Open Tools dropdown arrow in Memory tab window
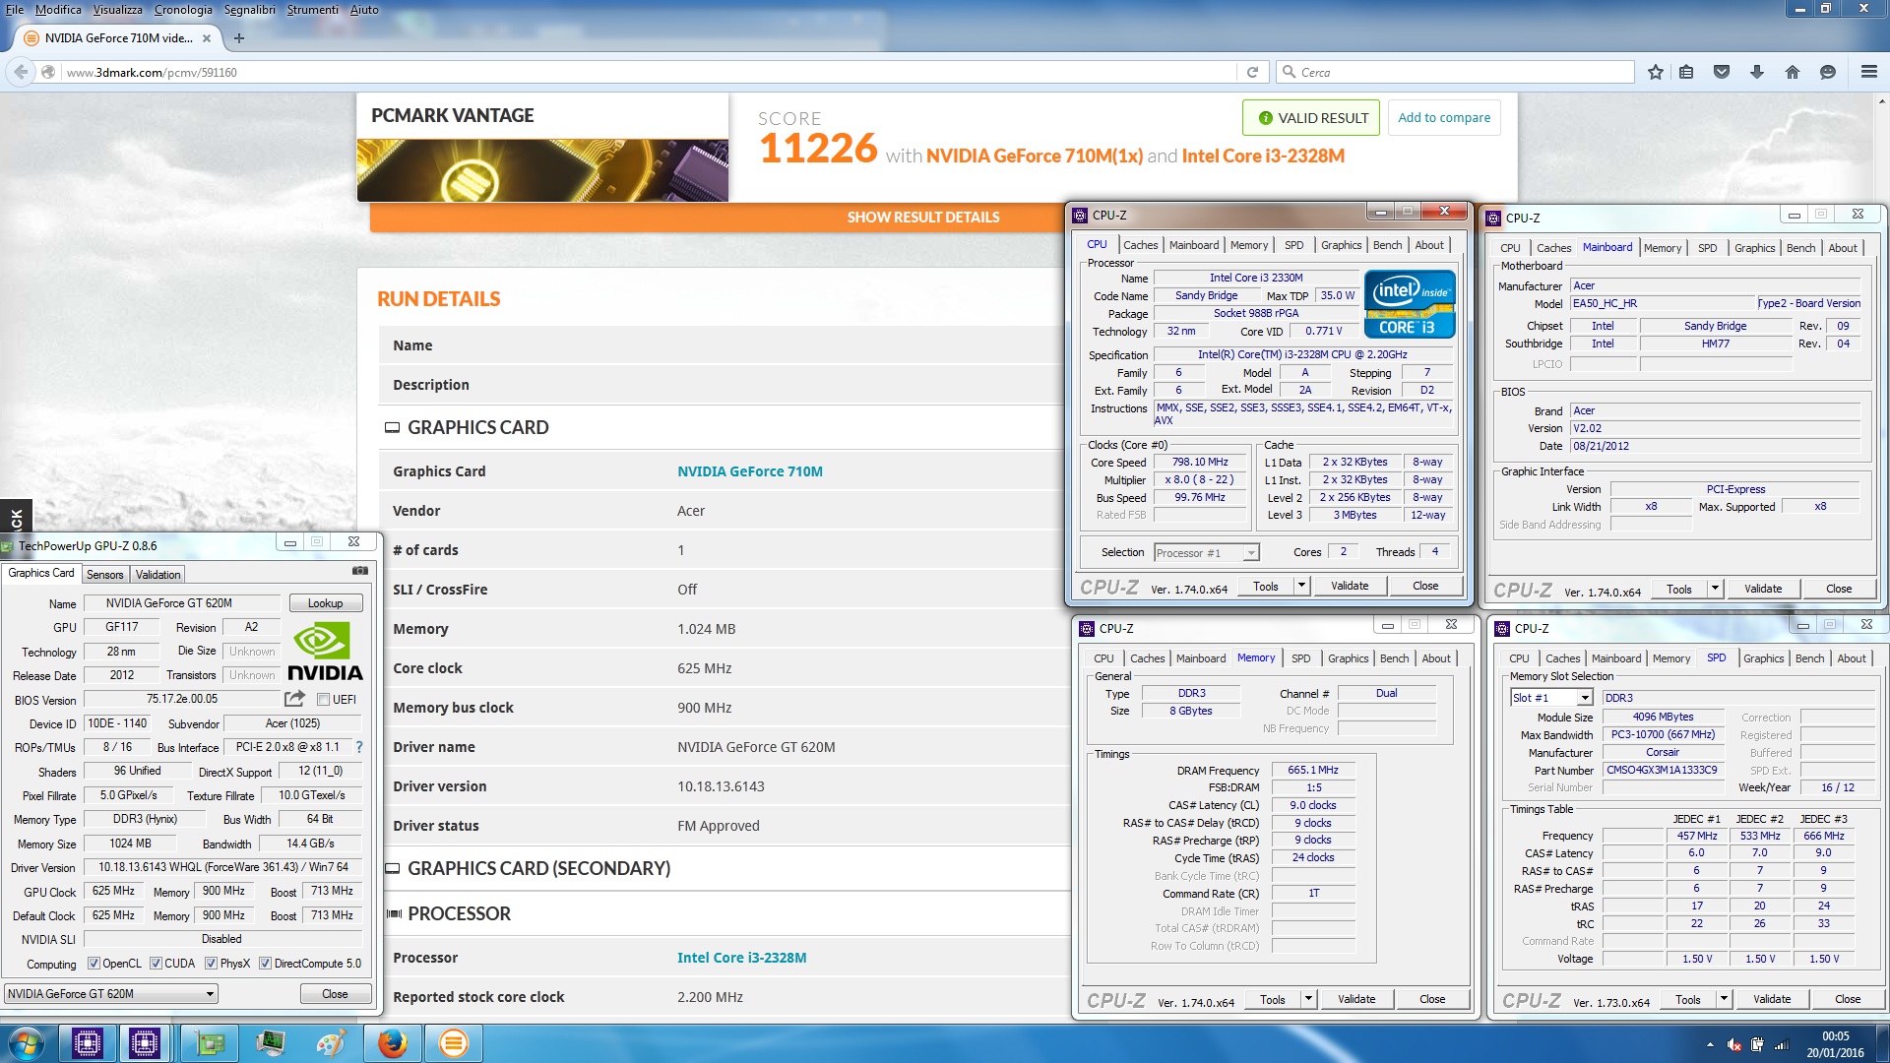Viewport: 1890px width, 1063px height. pyautogui.click(x=1308, y=999)
